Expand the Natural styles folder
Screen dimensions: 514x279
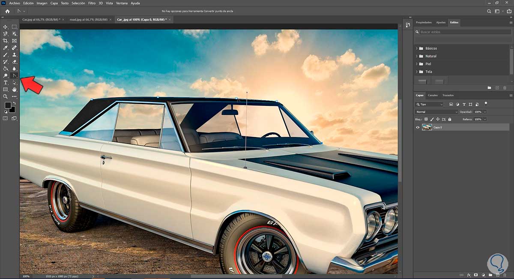click(x=417, y=56)
